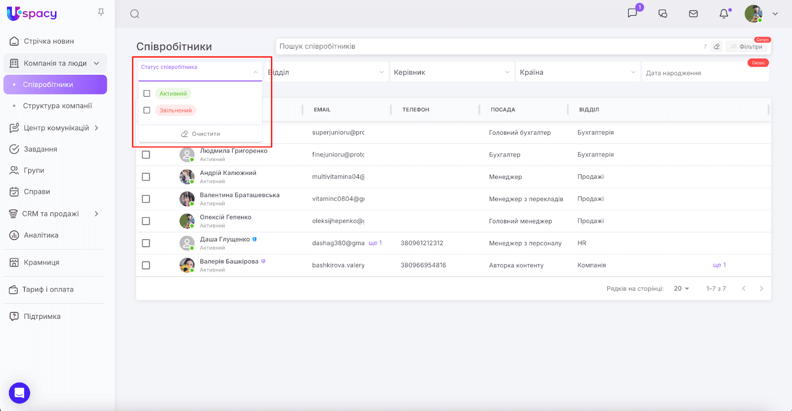Open the chat messages icon with badge

coord(633,13)
